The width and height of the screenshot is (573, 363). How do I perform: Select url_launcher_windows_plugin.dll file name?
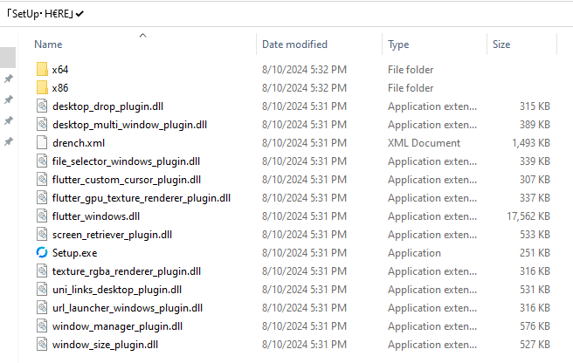click(x=128, y=308)
